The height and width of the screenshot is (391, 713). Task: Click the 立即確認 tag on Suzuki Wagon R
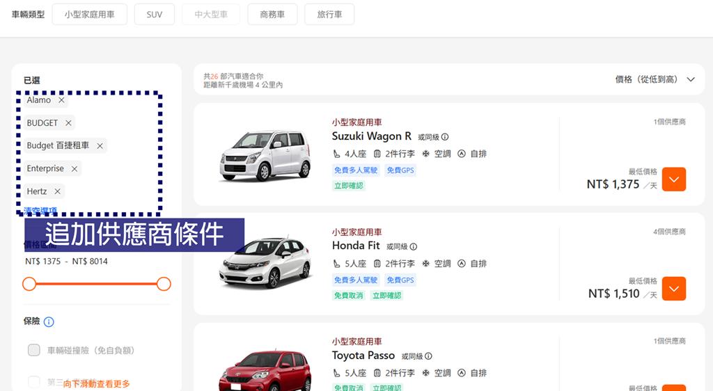click(349, 186)
